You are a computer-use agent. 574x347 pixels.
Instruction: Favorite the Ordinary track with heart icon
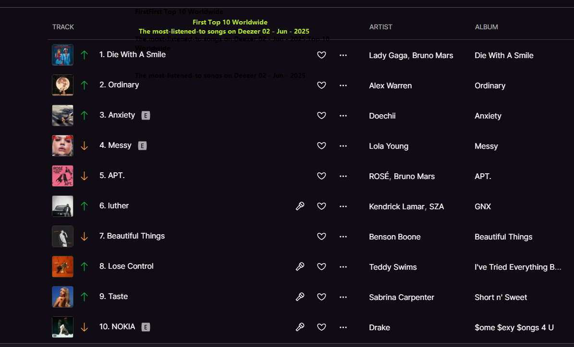coord(321,85)
